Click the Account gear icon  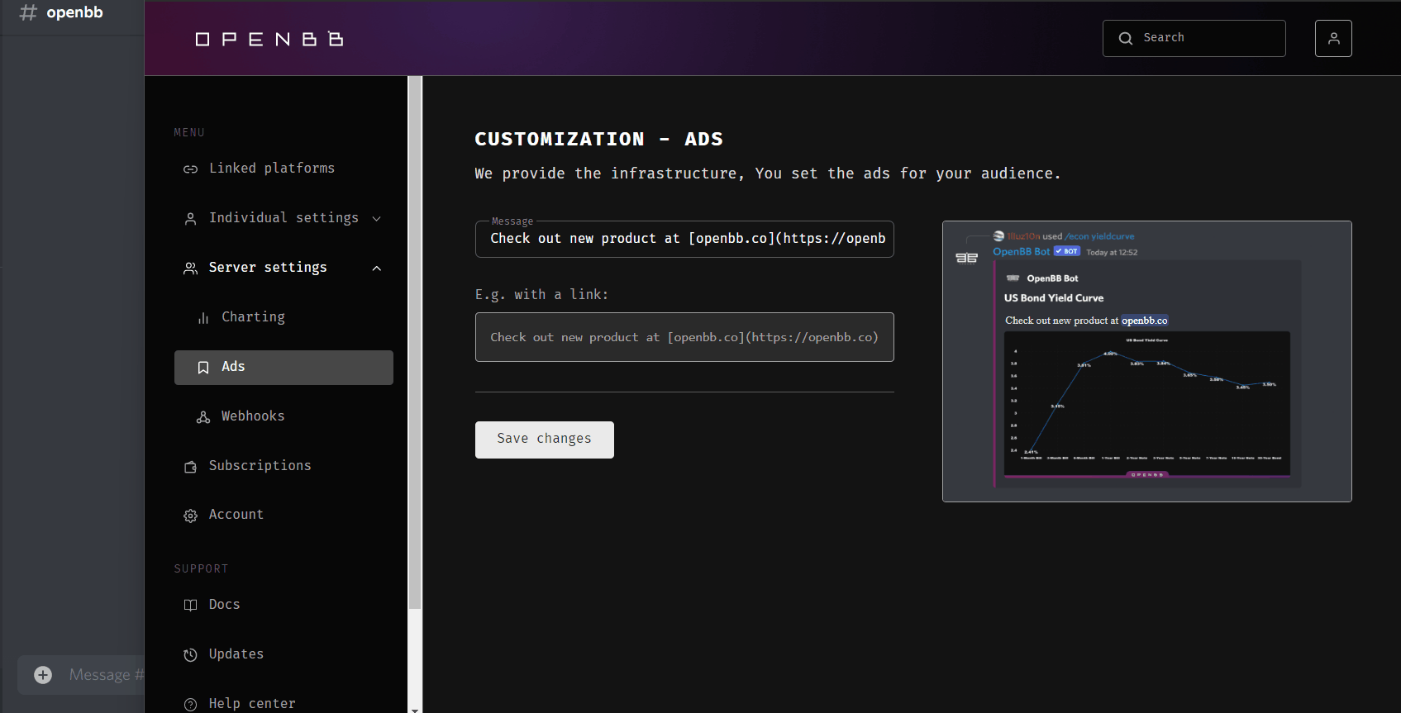click(x=190, y=516)
